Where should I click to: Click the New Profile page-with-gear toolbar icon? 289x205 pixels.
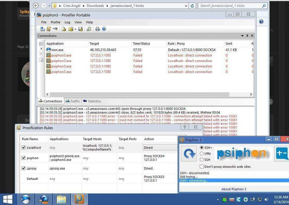64,29
